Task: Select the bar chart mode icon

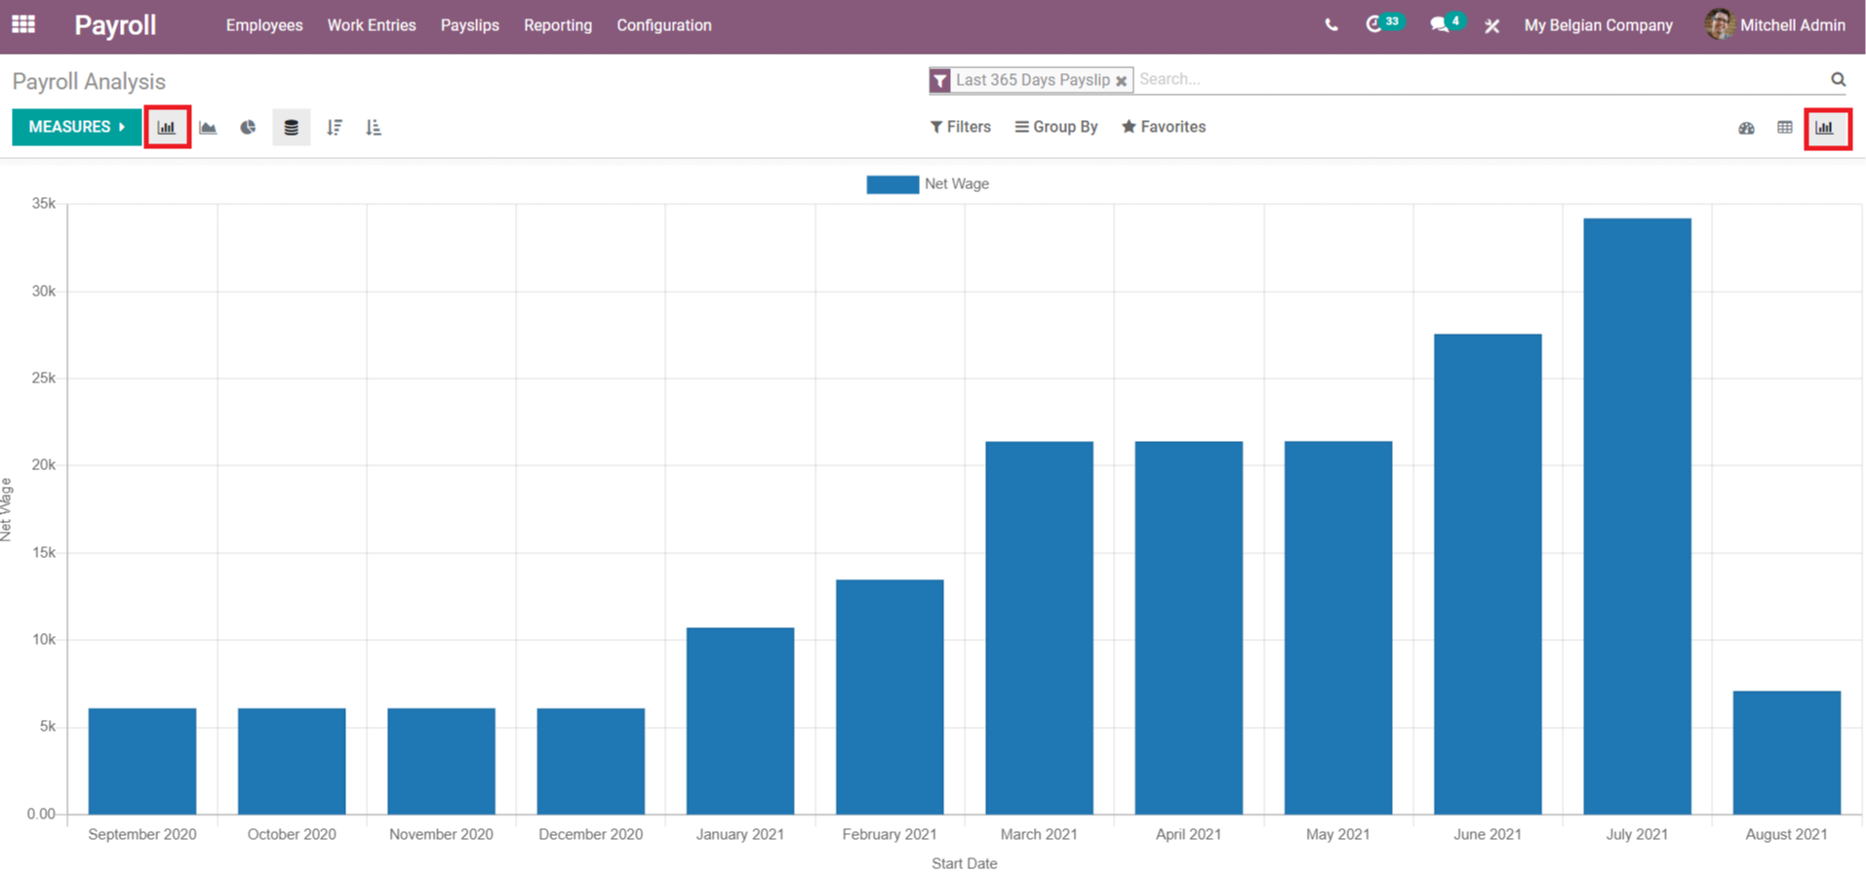Action: point(167,127)
